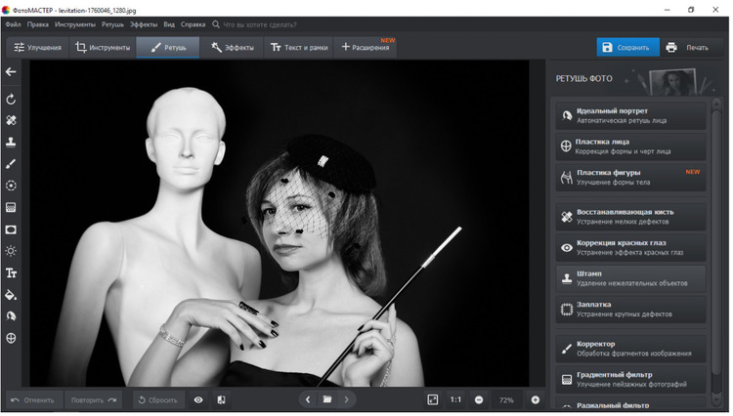Set zoom to 1:1 actual size

click(455, 399)
